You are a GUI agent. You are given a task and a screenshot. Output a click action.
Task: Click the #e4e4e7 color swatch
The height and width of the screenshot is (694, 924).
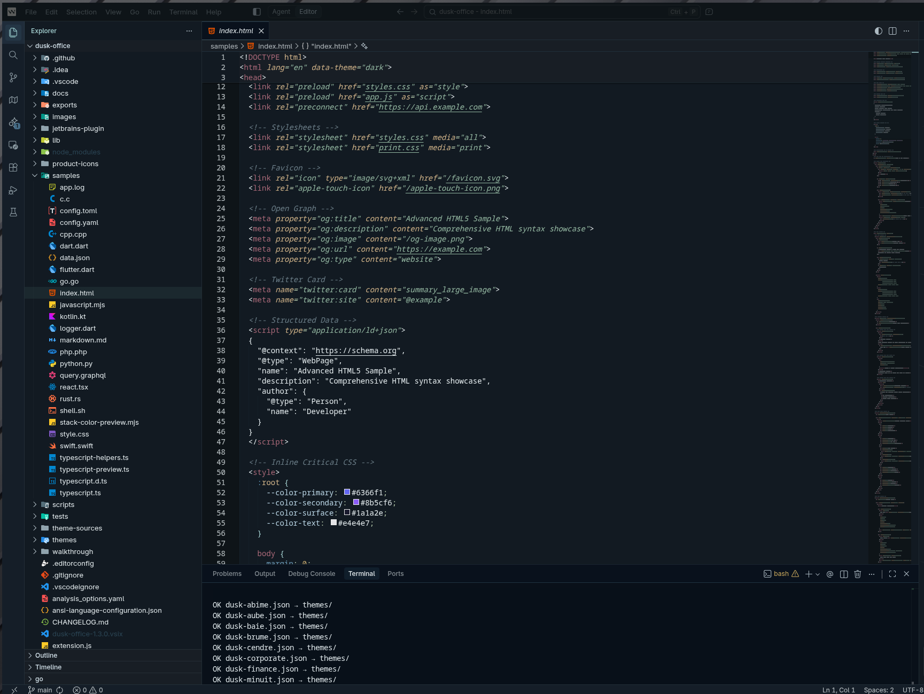(333, 523)
